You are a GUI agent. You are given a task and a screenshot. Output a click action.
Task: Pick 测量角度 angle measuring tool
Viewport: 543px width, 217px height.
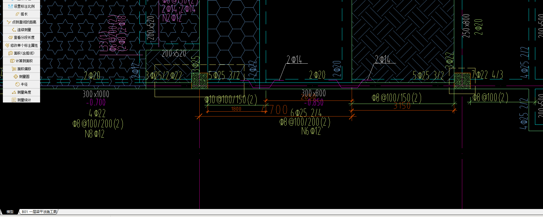point(21,92)
